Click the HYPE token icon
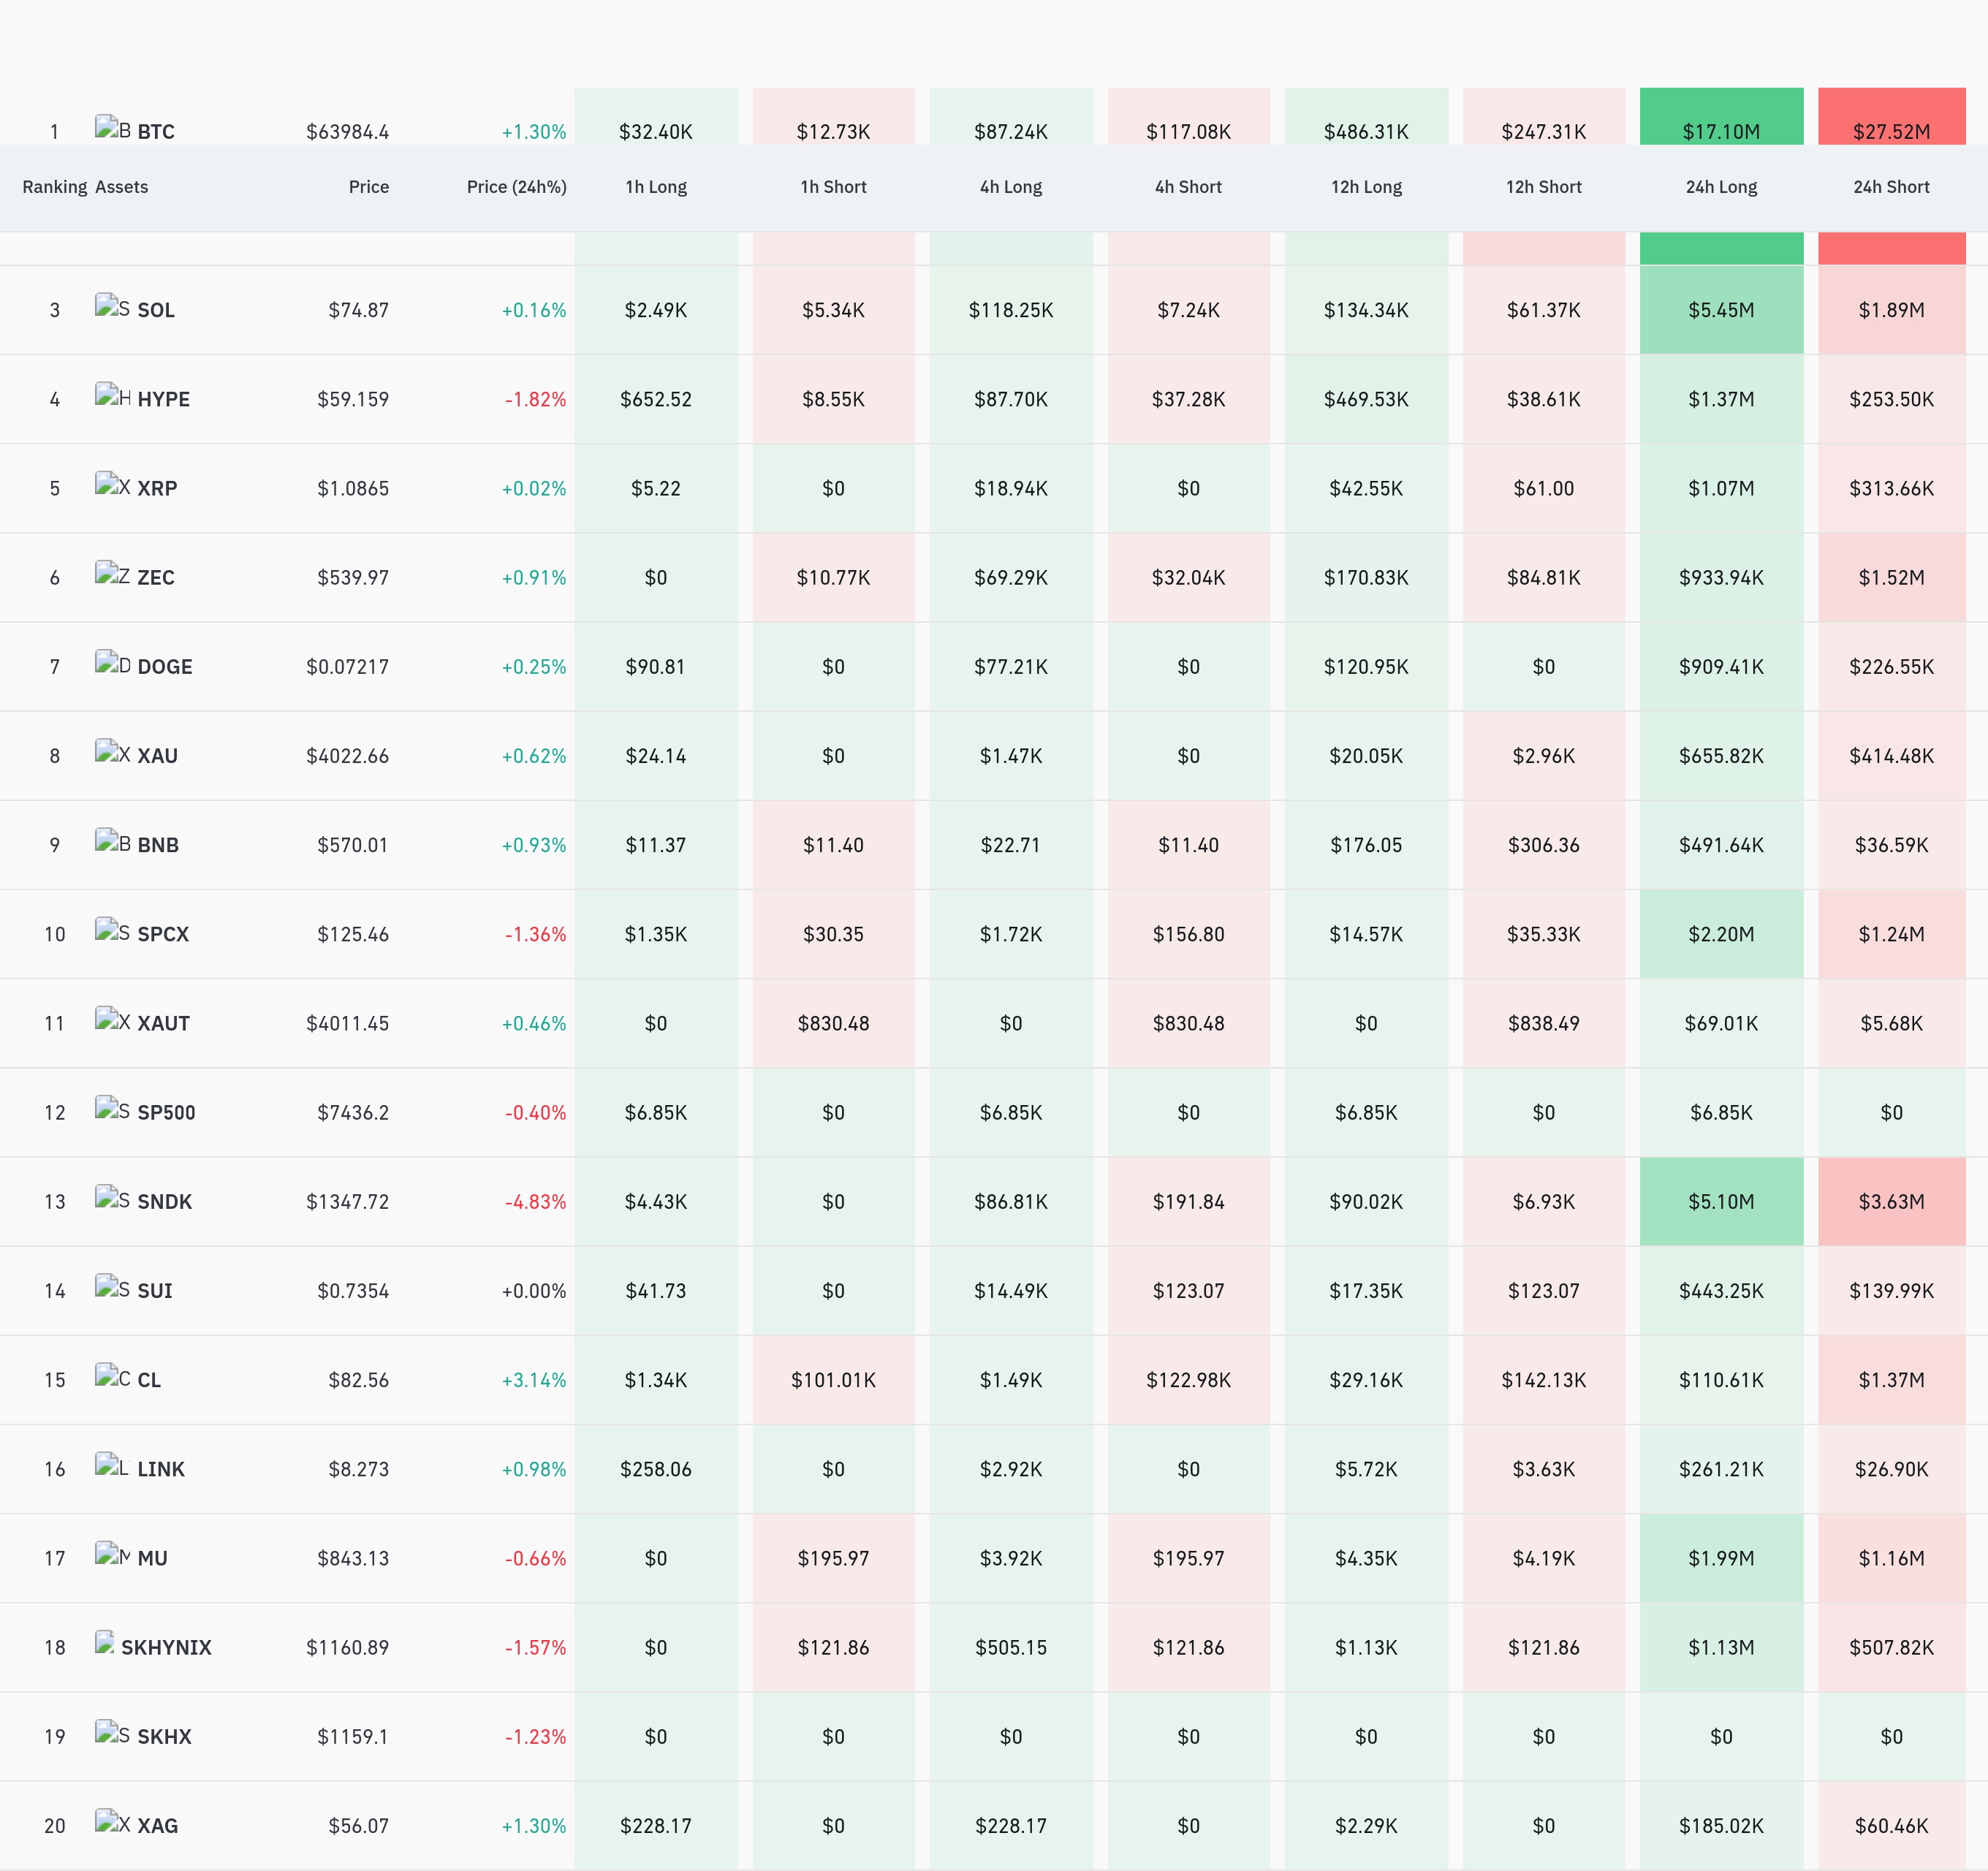The image size is (1988, 1871). point(112,395)
